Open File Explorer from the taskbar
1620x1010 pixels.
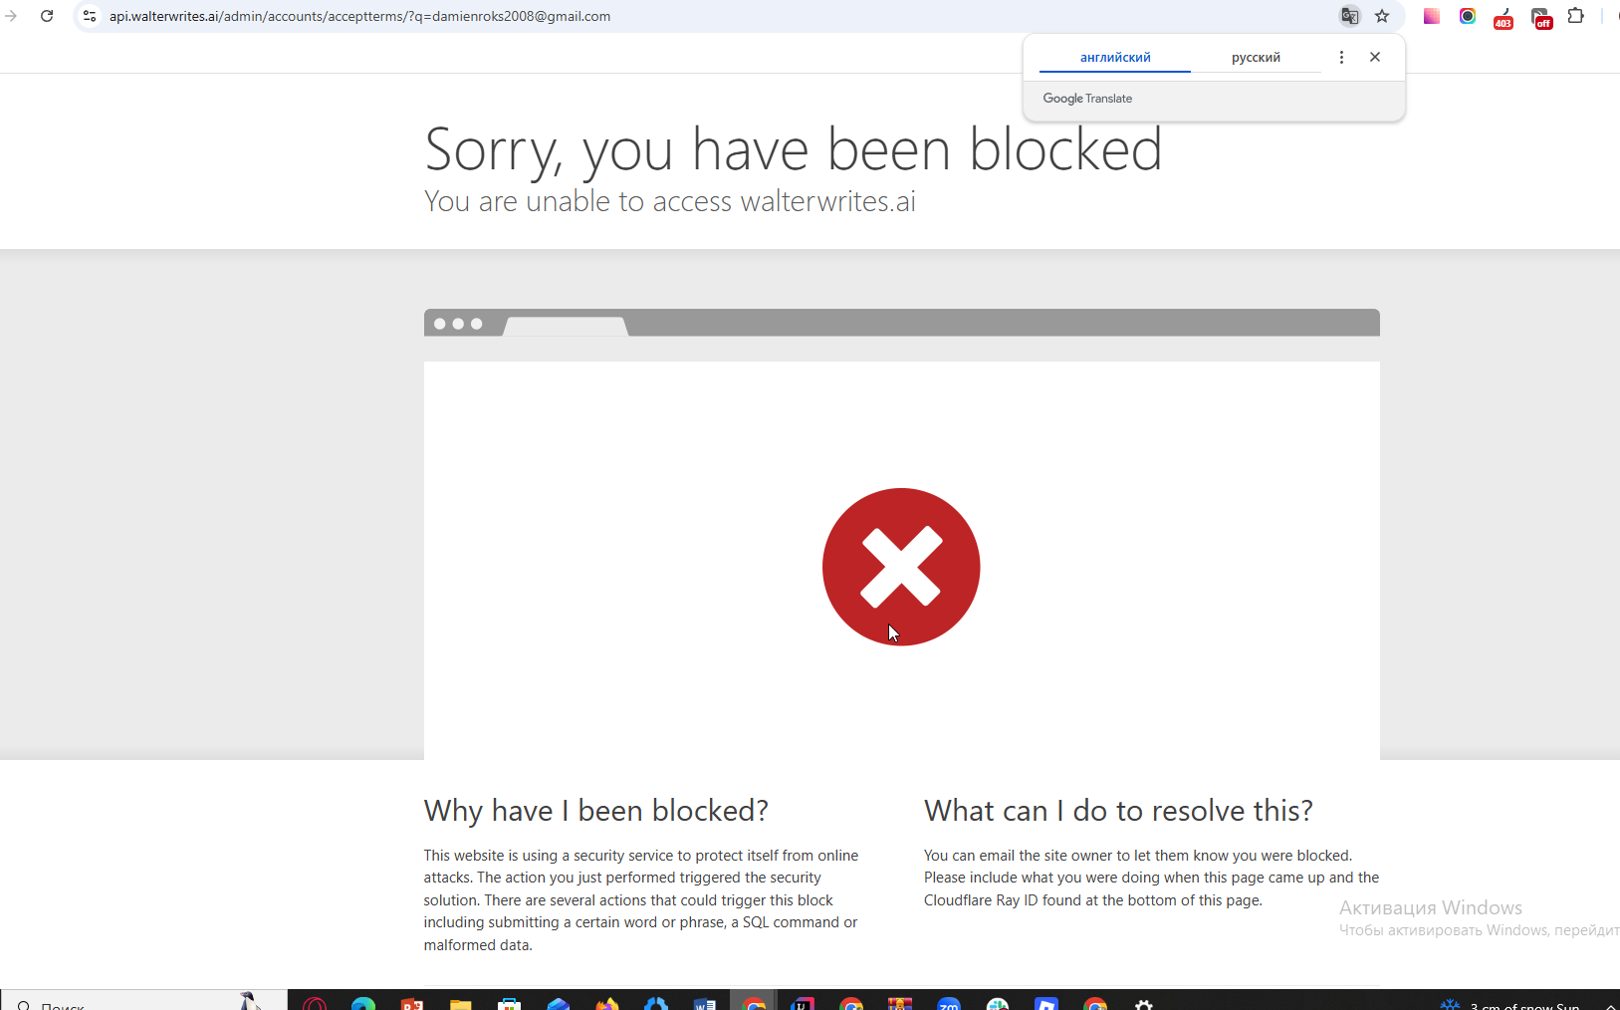click(x=460, y=1003)
